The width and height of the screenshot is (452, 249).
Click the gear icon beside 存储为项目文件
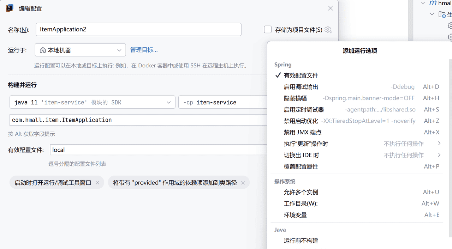[x=328, y=30]
